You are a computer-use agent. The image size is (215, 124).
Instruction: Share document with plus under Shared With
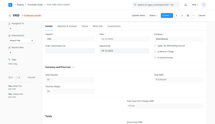click(x=10, y=53)
